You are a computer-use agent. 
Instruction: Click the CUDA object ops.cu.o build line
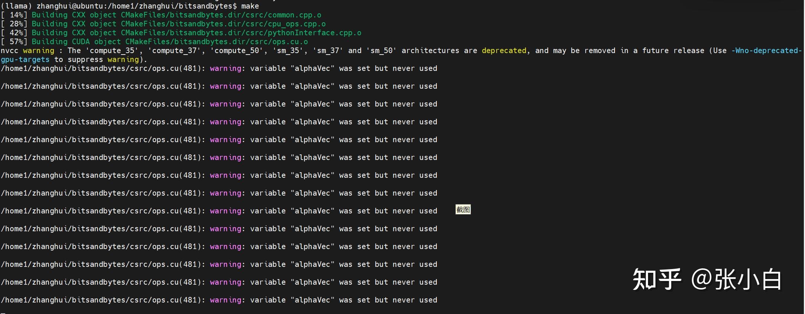pyautogui.click(x=170, y=42)
